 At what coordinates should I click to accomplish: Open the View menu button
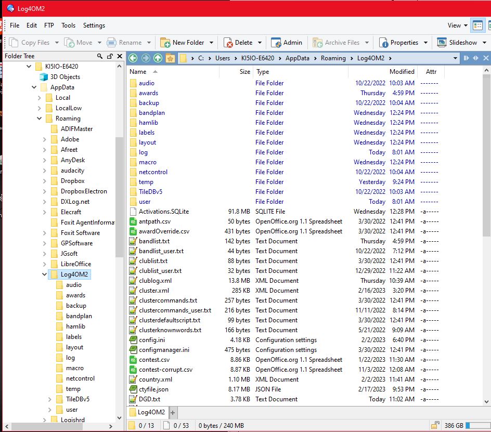coord(458,25)
